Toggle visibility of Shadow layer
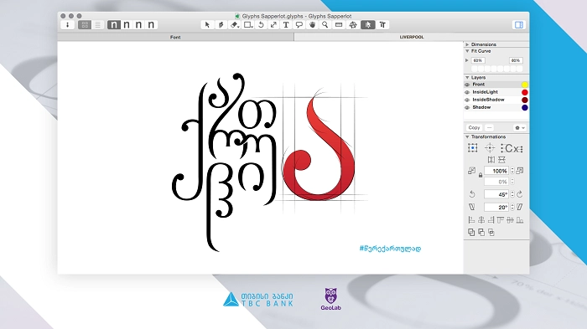The width and height of the screenshot is (587, 329). point(467,108)
